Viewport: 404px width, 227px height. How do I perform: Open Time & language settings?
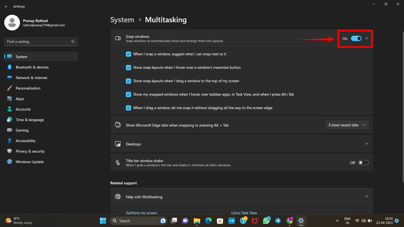pos(29,120)
